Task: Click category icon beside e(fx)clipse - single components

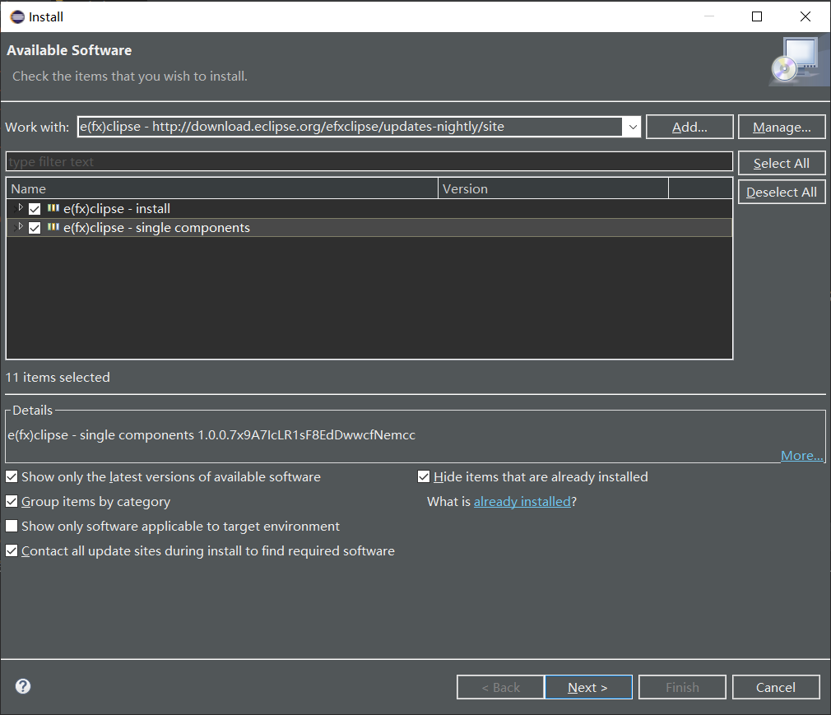Action: (53, 227)
